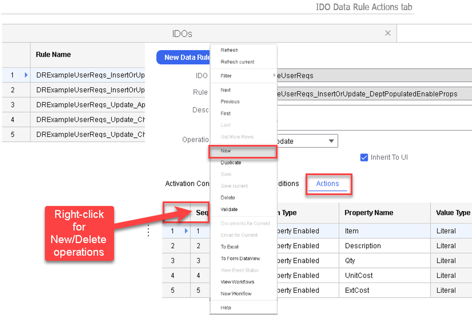This screenshot has width=472, height=319.
Task: Click the Qty property name cell
Action: click(x=384, y=260)
